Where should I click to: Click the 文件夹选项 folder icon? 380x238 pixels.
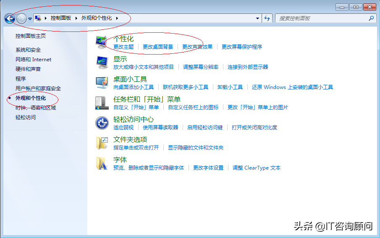pos(102,143)
